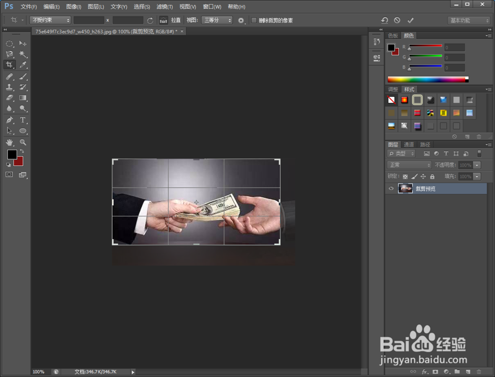Select the Clone Stamp tool
495x377 pixels.
pyautogui.click(x=9, y=87)
